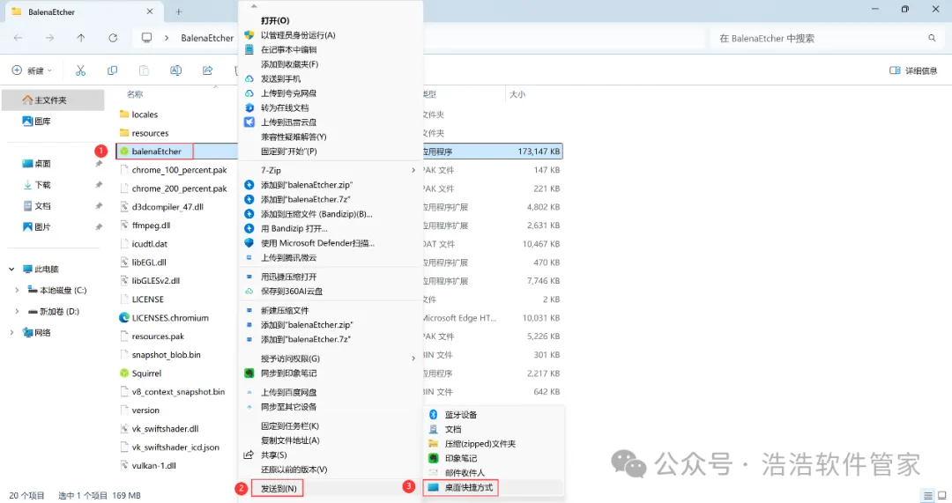
Task: Choose 以管理员身份运行(A) menu entry
Action: point(298,35)
